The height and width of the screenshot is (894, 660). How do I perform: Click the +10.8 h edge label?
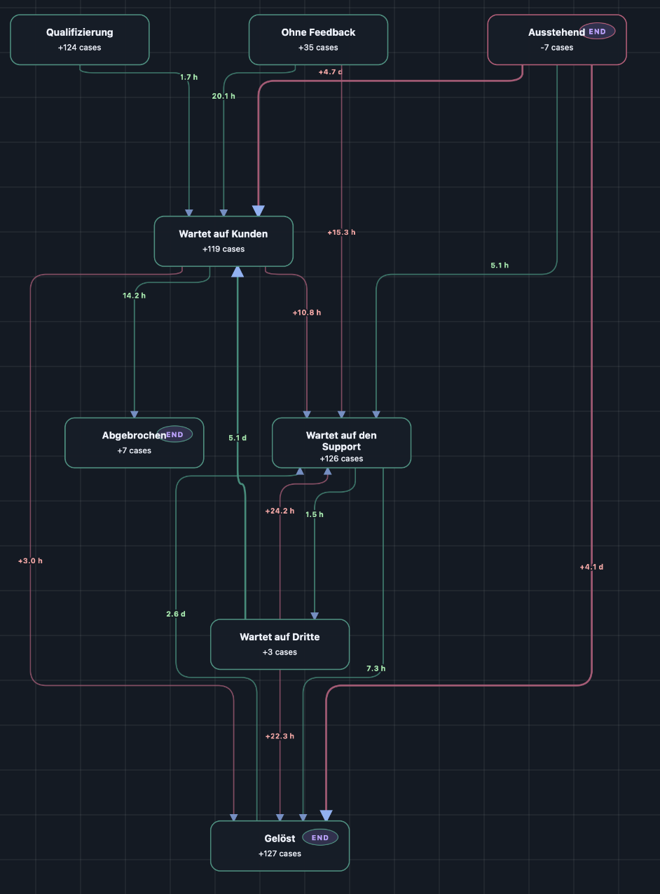(x=307, y=312)
